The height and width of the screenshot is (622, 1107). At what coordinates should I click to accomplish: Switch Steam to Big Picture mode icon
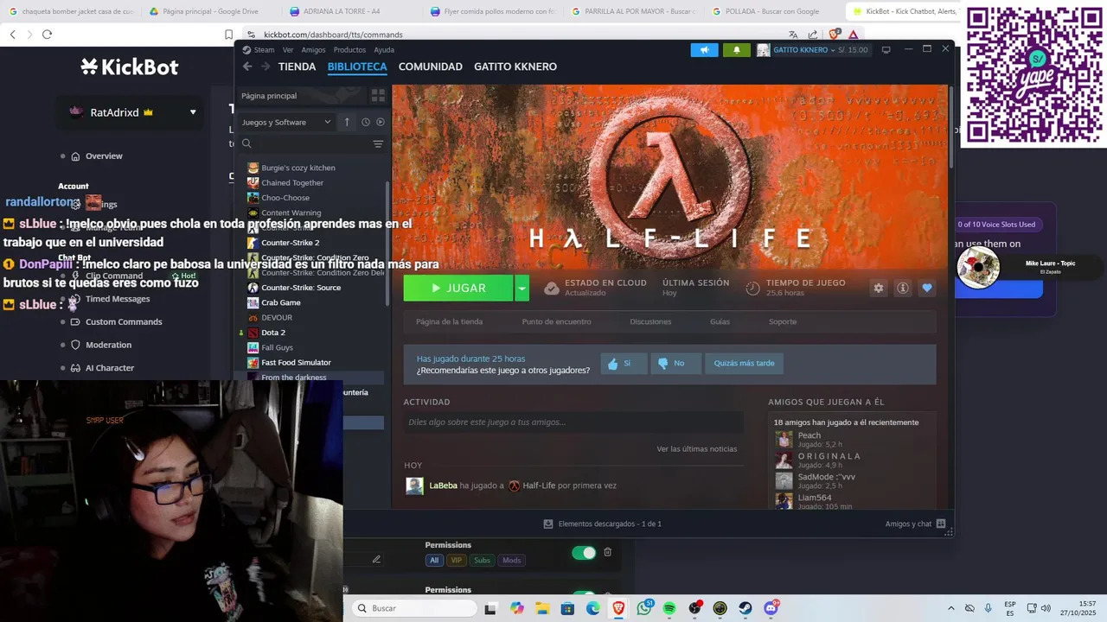[x=886, y=50]
